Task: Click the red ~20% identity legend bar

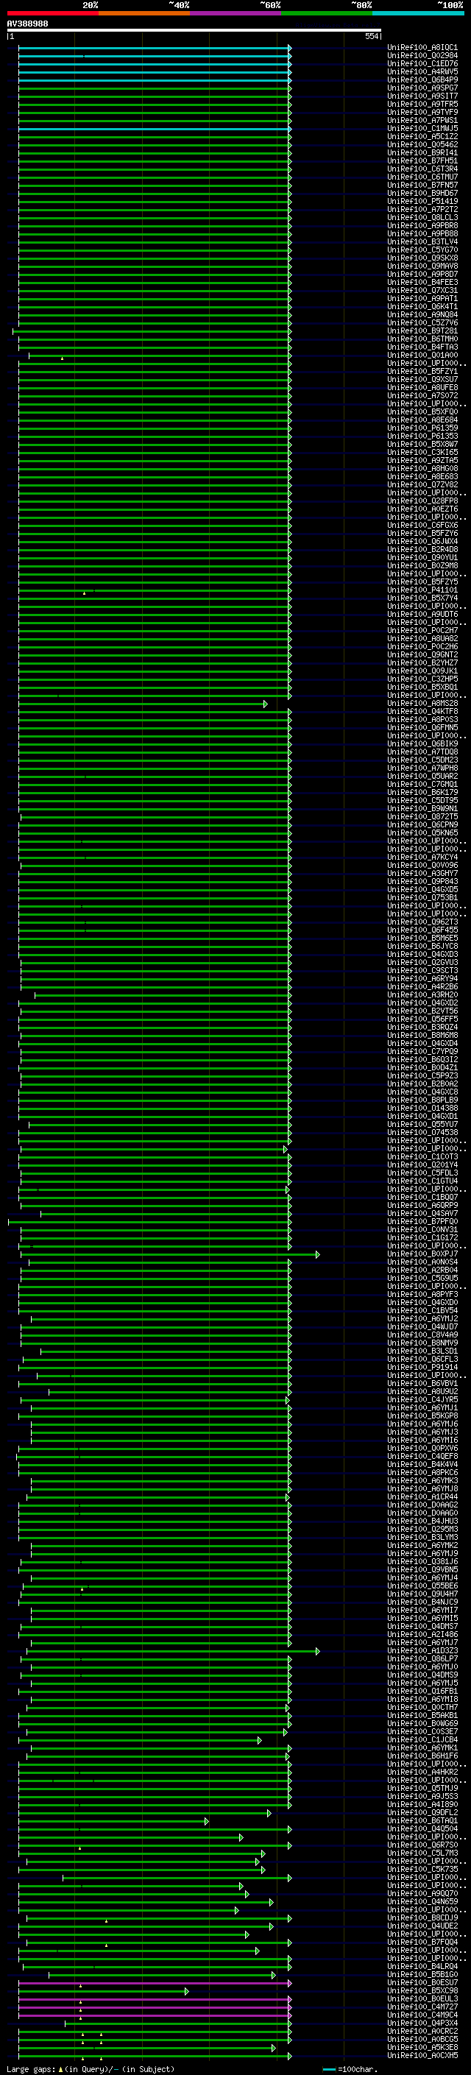Action: tap(52, 13)
